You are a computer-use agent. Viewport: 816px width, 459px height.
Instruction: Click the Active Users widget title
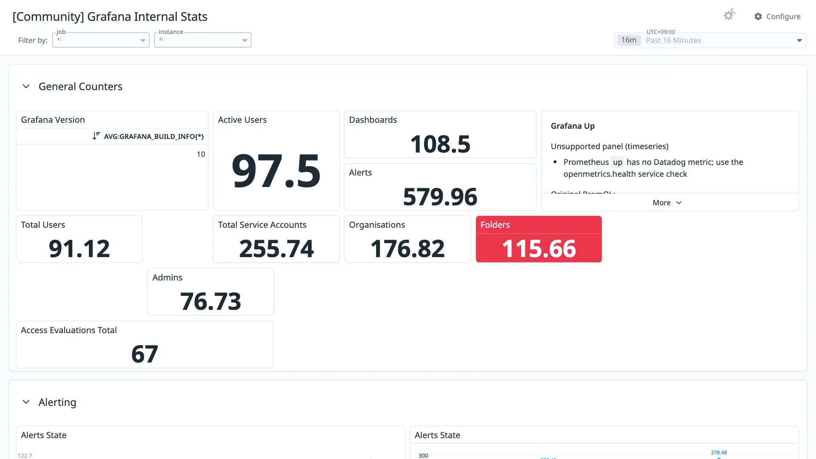(242, 120)
